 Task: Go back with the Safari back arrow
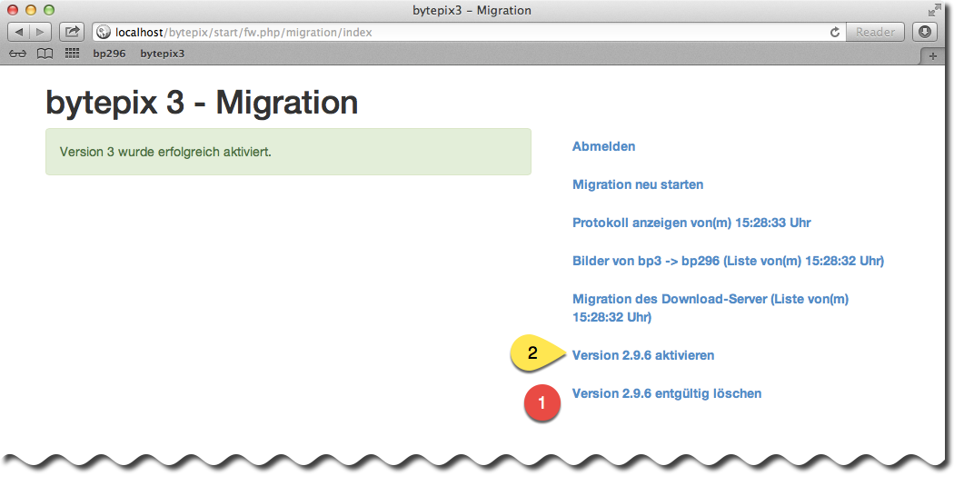coord(19,32)
